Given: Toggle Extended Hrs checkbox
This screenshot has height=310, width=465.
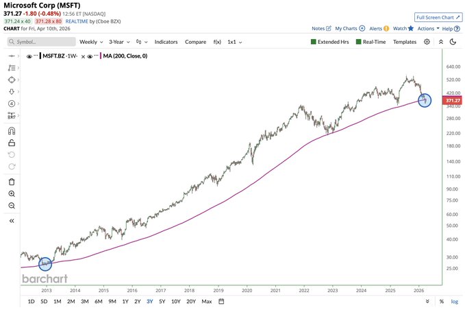Looking at the screenshot, I should pos(329,42).
